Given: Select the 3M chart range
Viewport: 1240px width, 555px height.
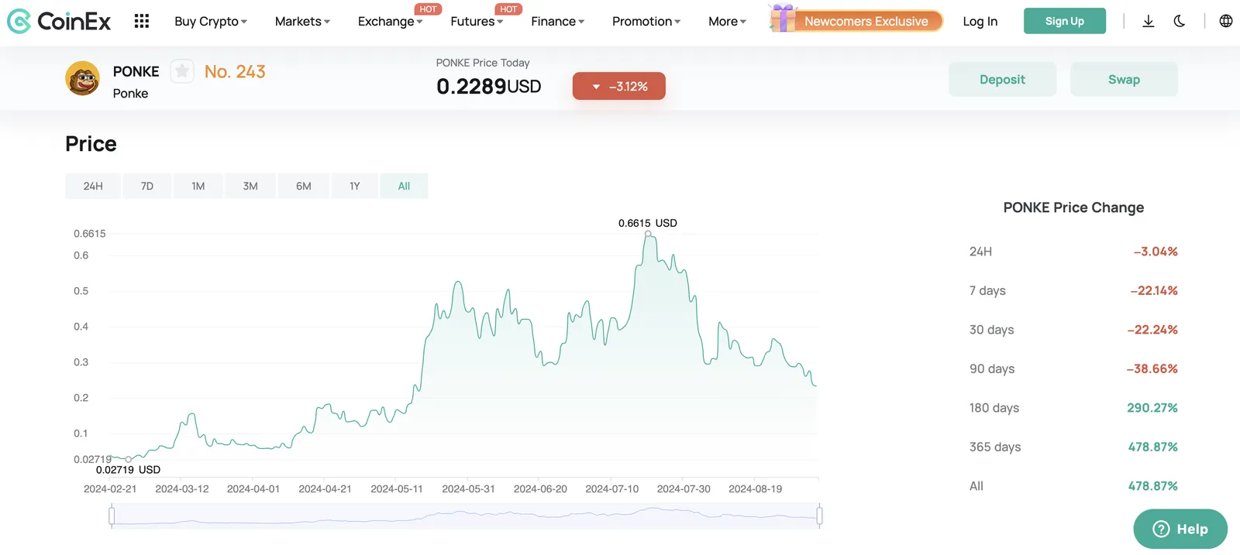Looking at the screenshot, I should coord(250,186).
